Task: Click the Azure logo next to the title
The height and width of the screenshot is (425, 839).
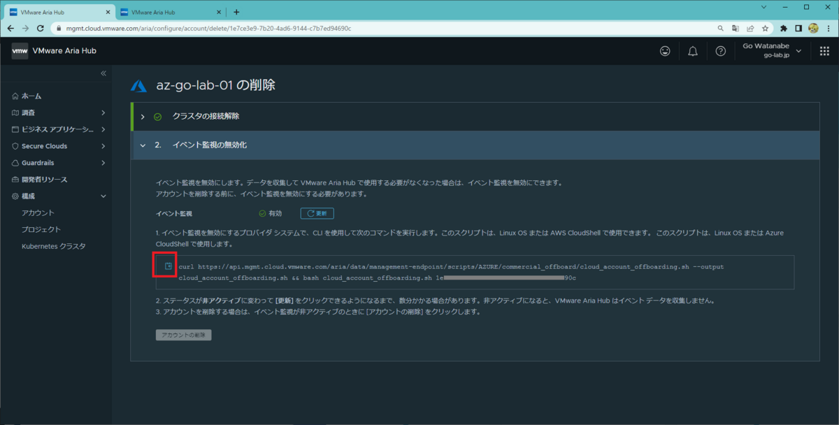Action: click(138, 85)
